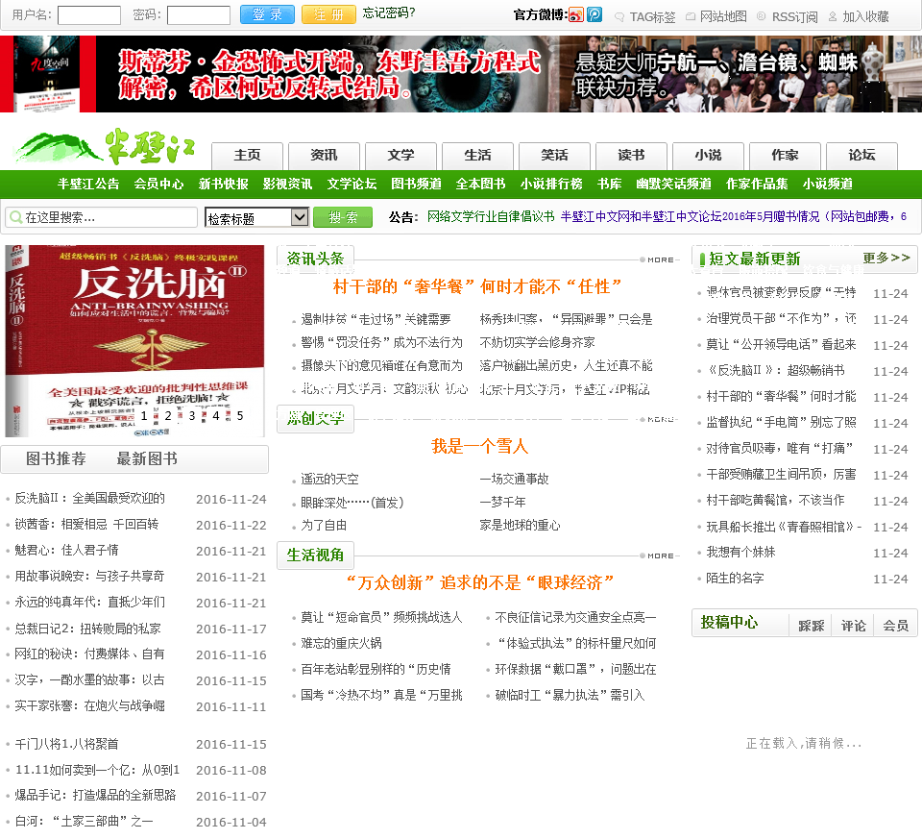Open 难忘的重庆火锅 article
This screenshot has width=922, height=839.
pos(341,643)
